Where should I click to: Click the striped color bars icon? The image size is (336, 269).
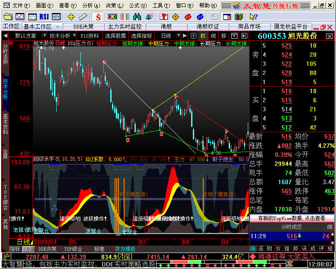pyautogui.click(x=125, y=16)
